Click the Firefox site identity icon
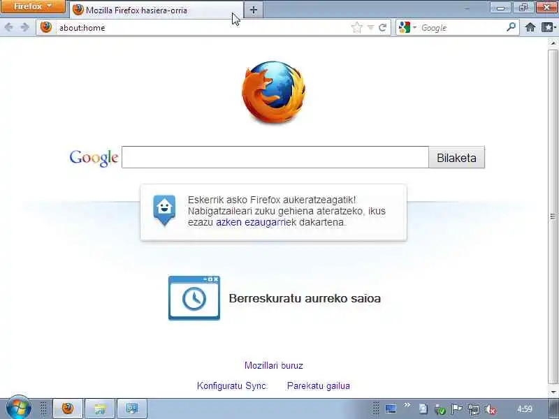The width and height of the screenshot is (559, 419). click(x=46, y=27)
